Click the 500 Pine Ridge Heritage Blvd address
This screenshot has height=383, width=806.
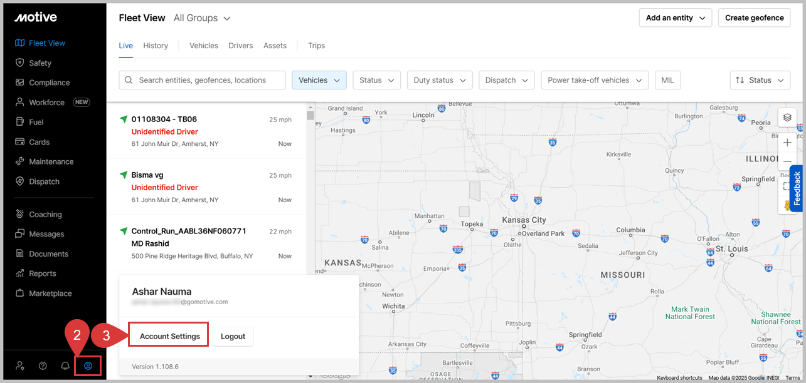(x=192, y=256)
